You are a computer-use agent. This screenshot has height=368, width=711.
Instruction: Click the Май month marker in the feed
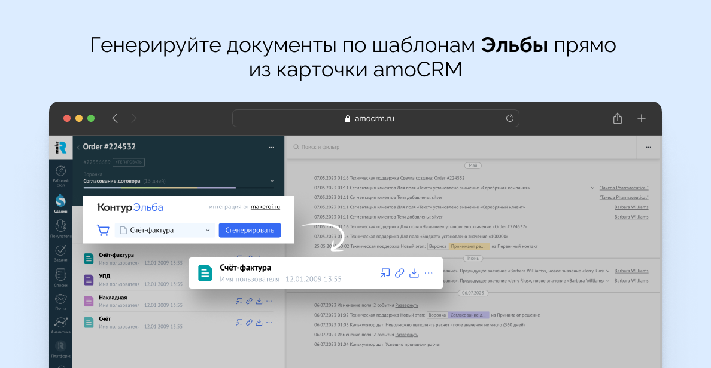tap(473, 165)
